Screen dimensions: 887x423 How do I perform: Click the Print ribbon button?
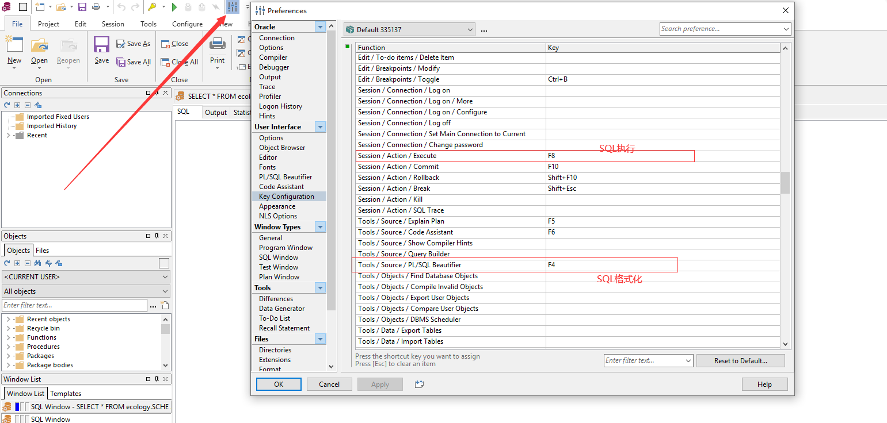point(218,52)
